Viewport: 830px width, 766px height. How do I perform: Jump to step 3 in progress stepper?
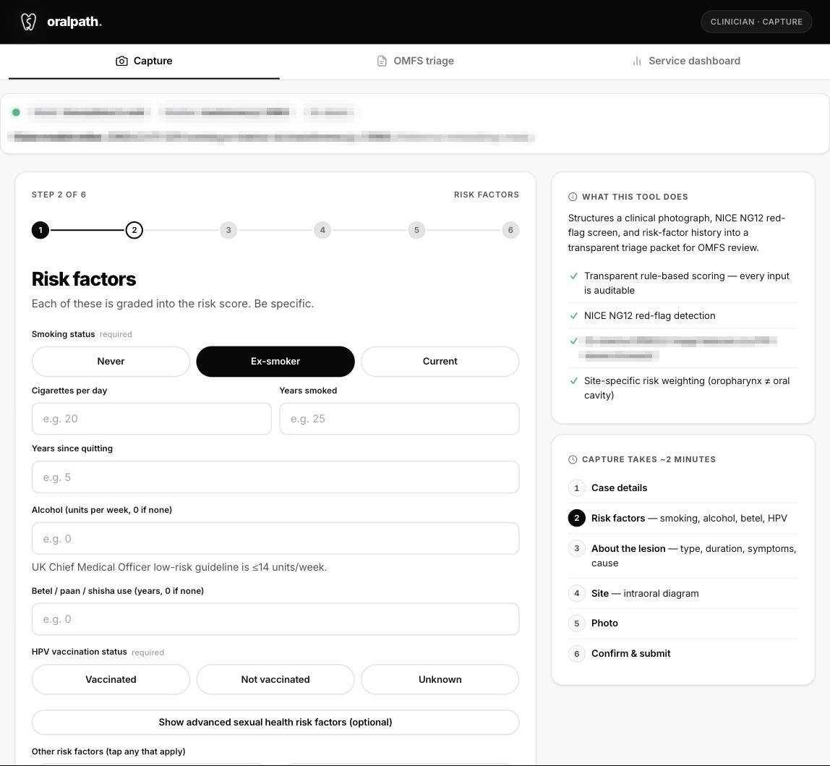coord(228,230)
